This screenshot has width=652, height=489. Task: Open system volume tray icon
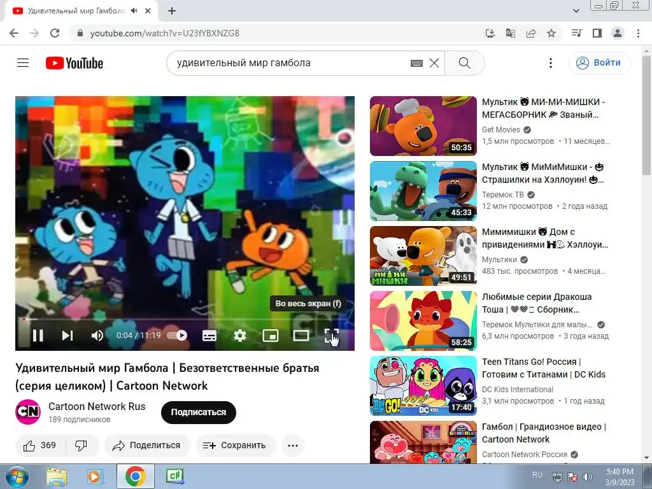(x=588, y=477)
